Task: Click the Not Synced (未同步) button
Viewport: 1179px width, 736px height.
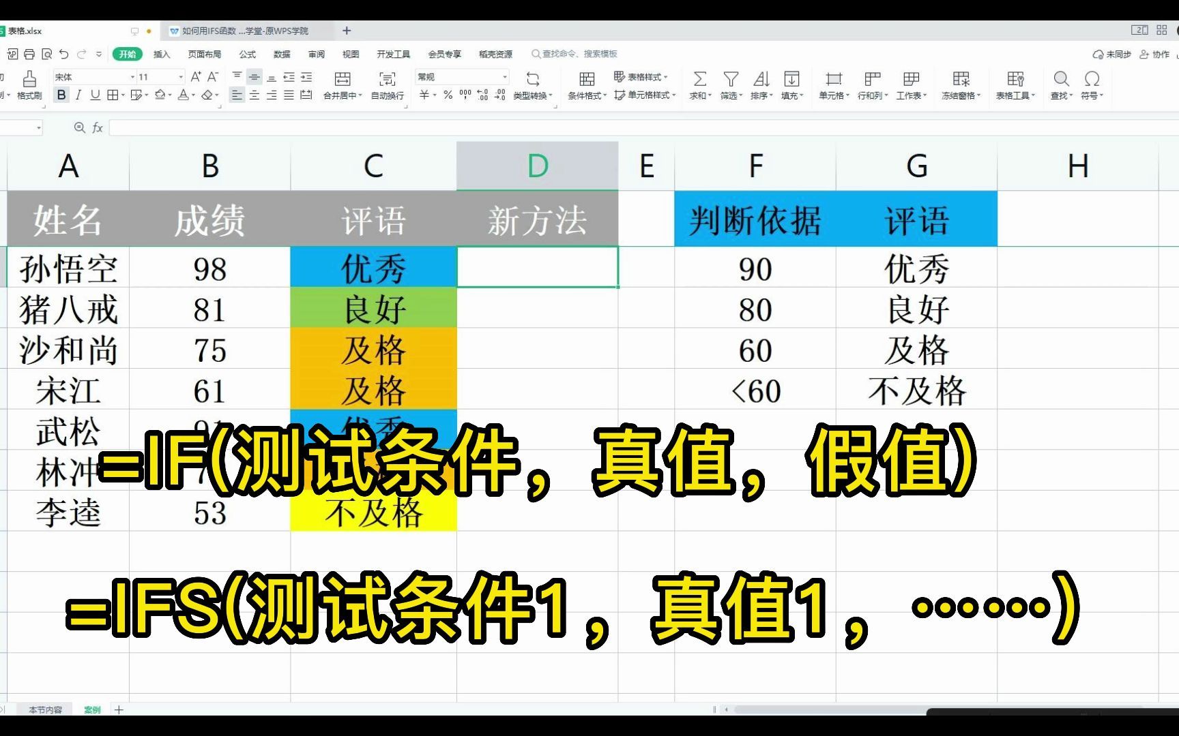Action: pos(1111,54)
